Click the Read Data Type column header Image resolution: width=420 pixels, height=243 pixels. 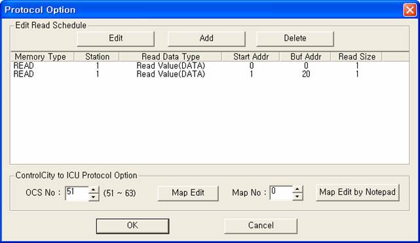coord(170,57)
